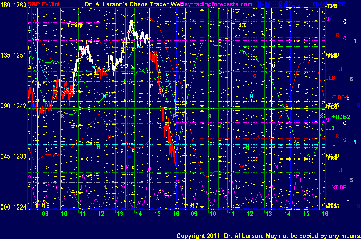Click the magenta "Daytradingforecasts.com" text
The width and height of the screenshot is (361, 239).
click(x=217, y=4)
